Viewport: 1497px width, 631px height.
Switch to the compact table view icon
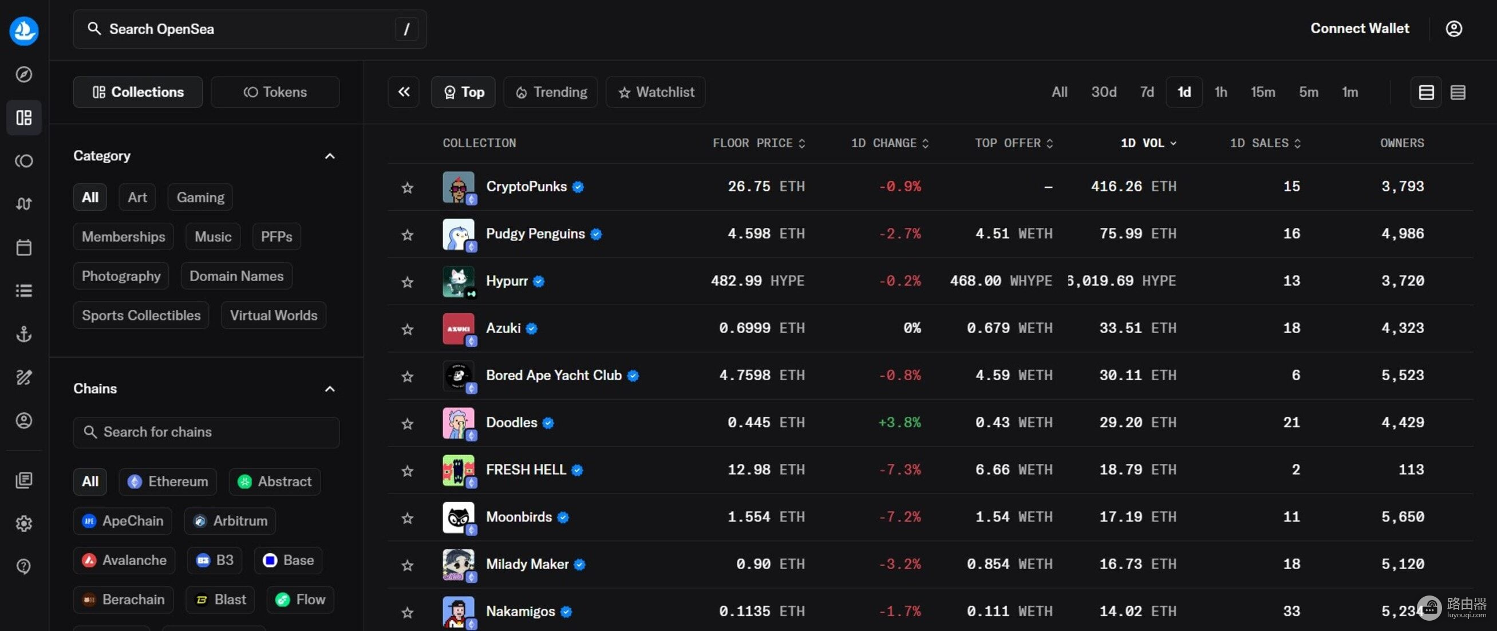(x=1457, y=92)
